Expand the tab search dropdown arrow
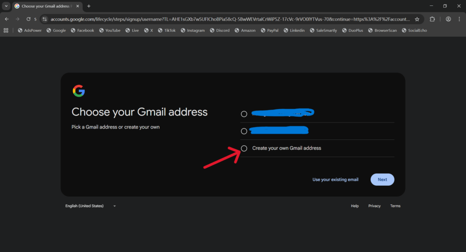Viewport: 466px width, 252px height. pos(6,6)
